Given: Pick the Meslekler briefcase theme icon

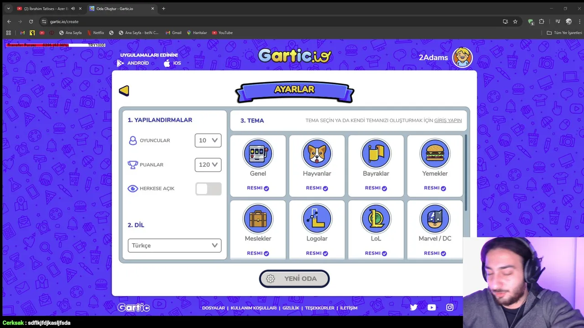Looking at the screenshot, I should point(258,219).
